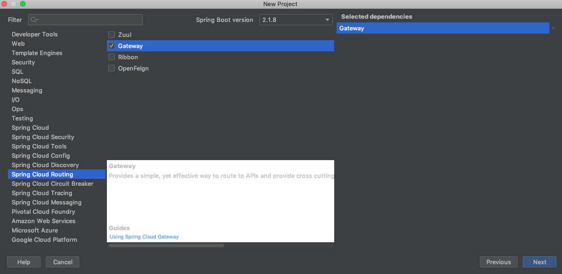Image resolution: width=562 pixels, height=274 pixels.
Task: Proceed with the Next button
Action: pos(540,262)
